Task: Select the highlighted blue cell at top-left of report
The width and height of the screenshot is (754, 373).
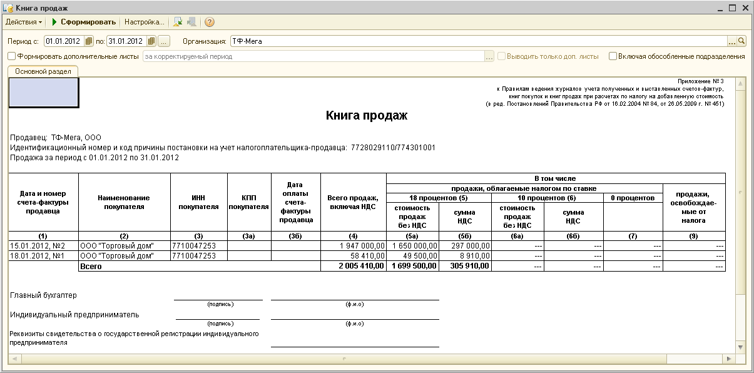Action: pyautogui.click(x=43, y=93)
